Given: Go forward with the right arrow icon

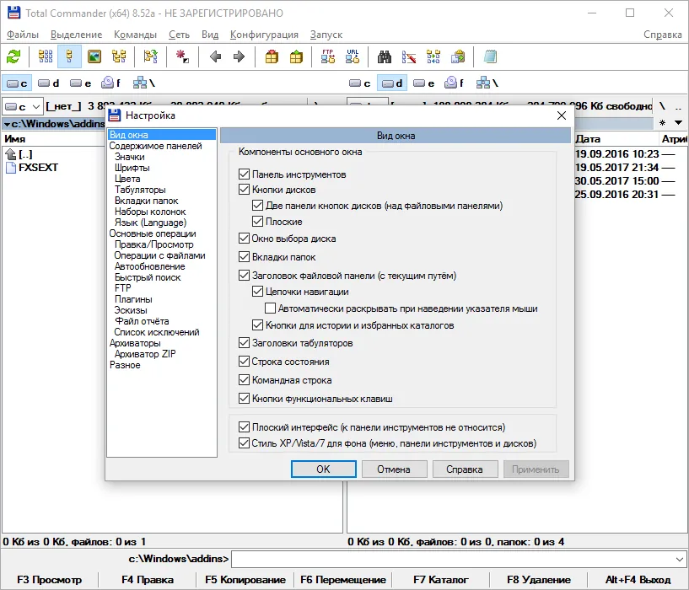Looking at the screenshot, I should point(239,56).
